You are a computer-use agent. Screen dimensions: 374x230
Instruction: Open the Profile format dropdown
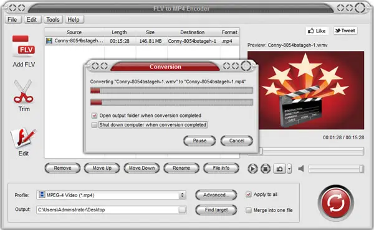[x=182, y=195]
